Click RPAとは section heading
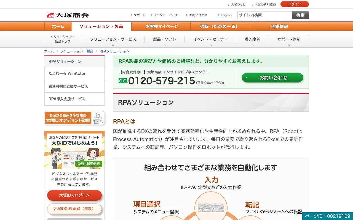Image resolution: width=353 pixels, height=220 pixels. (x=124, y=121)
